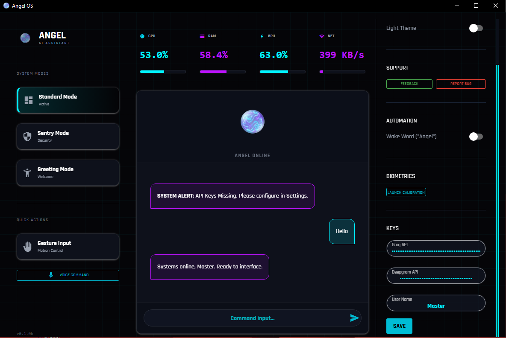The width and height of the screenshot is (506, 338).
Task: Launch biometrics calibration
Action: coord(406,192)
